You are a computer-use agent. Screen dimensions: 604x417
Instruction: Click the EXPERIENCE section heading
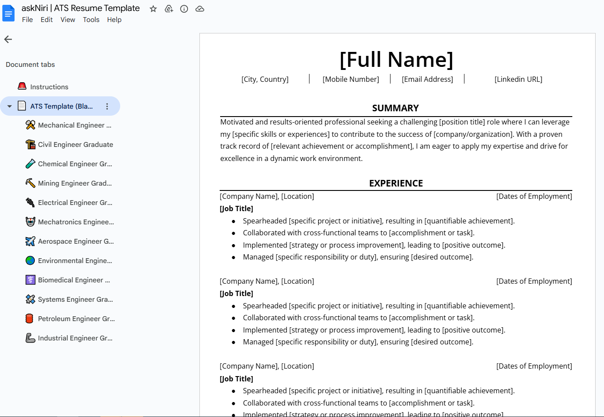[396, 183]
